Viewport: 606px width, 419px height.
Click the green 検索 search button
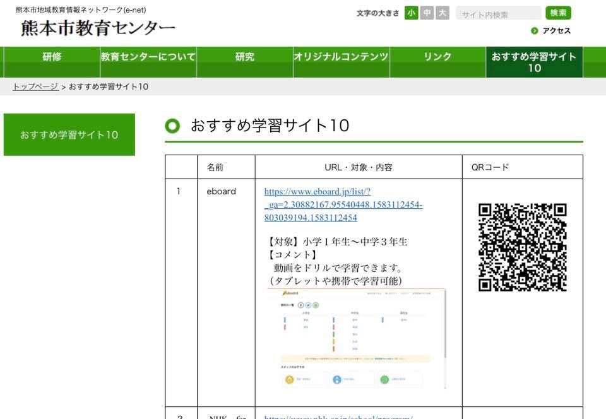pyautogui.click(x=558, y=13)
